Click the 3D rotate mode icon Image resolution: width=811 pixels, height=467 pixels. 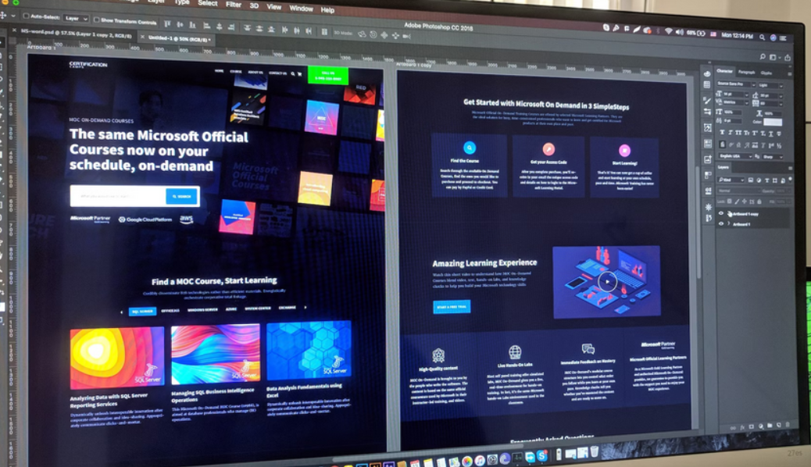362,34
